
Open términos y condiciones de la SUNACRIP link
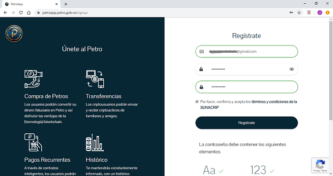(248, 105)
